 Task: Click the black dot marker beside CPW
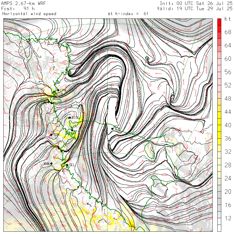tap(58, 90)
